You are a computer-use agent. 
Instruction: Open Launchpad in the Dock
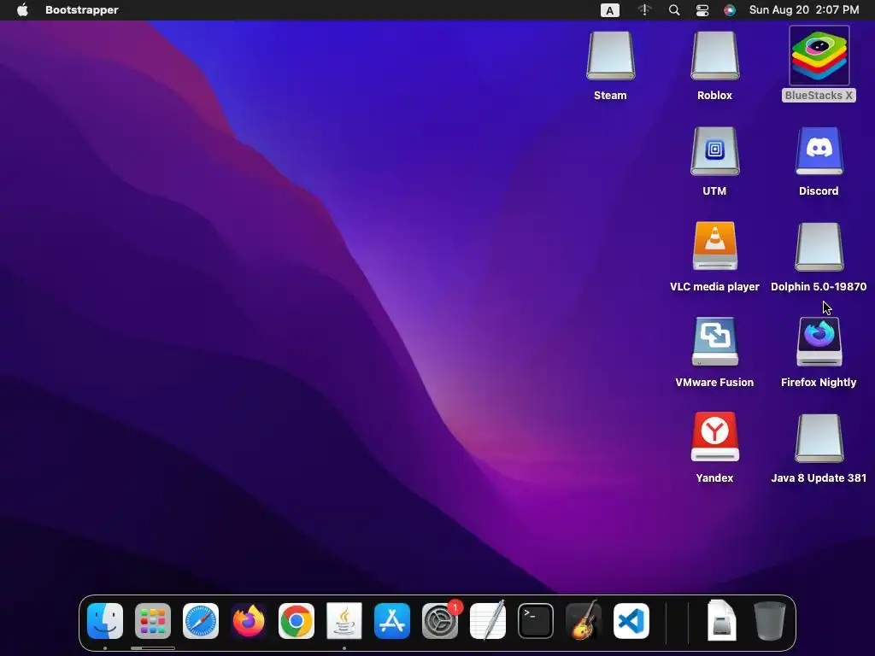tap(153, 621)
